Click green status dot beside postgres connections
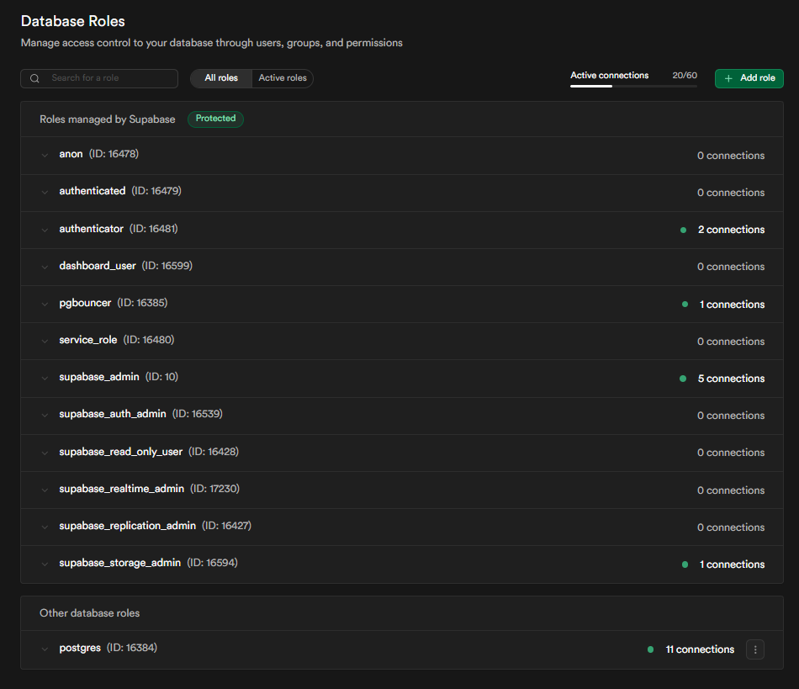The image size is (799, 689). [x=651, y=649]
